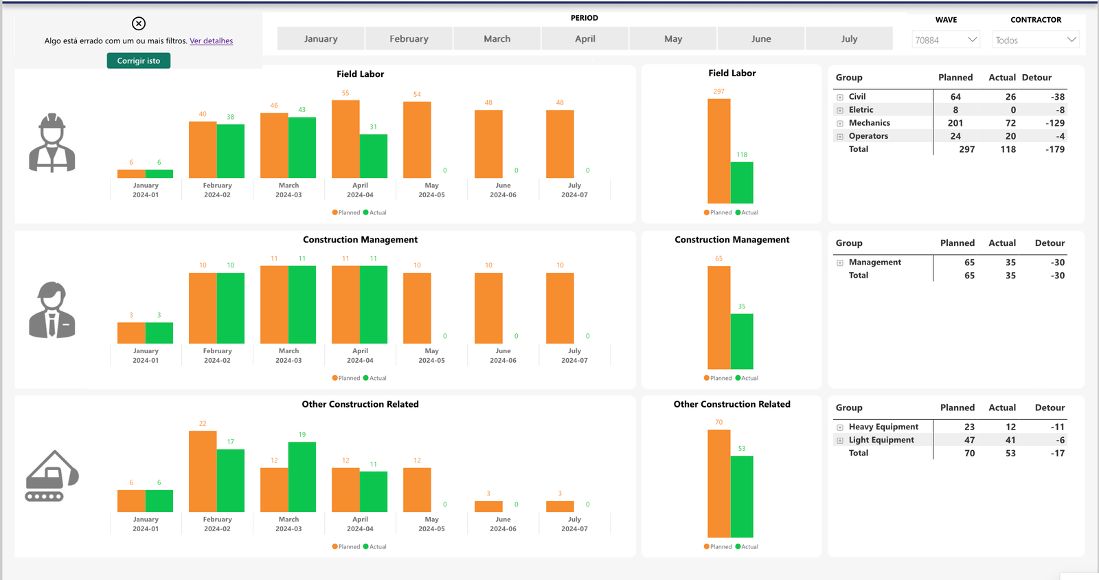Expand the Mechanics group row
Viewport: 1099px width, 580px height.
(x=840, y=124)
